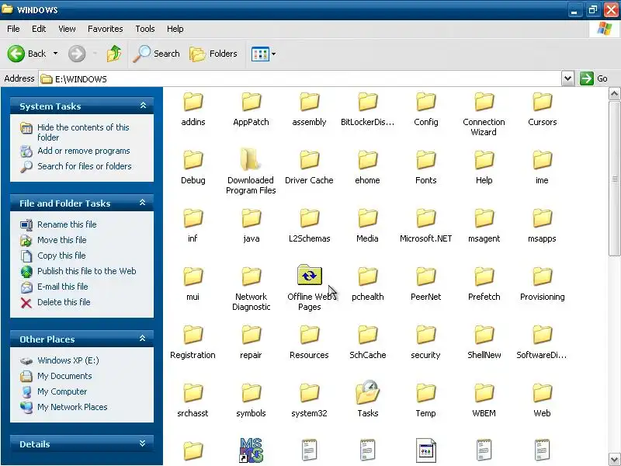Open the Views dropdown arrow
621x466 pixels.
[274, 54]
